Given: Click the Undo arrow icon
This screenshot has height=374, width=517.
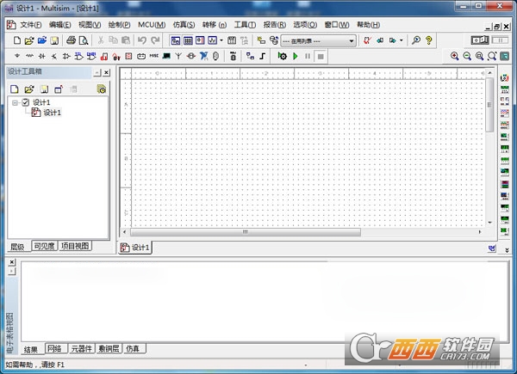Looking at the screenshot, I should pos(142,40).
